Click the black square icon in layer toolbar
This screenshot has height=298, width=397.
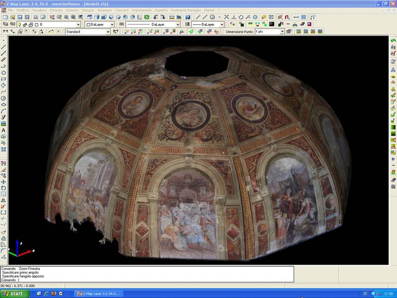pos(271,24)
